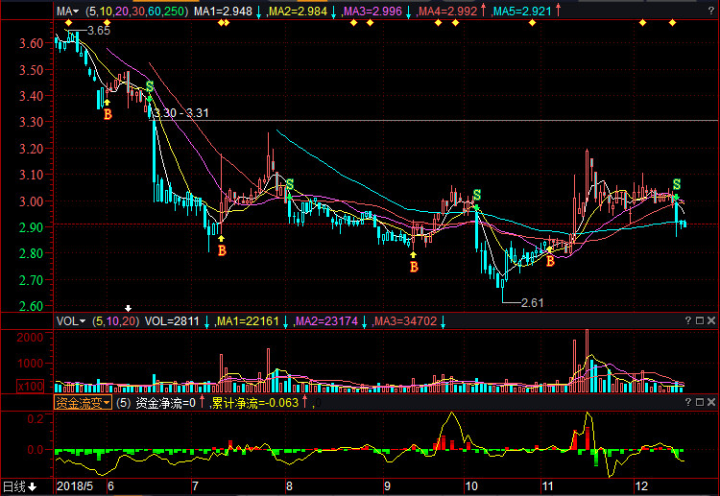Click the leftmost yellow diamond event marker

click(66, 22)
